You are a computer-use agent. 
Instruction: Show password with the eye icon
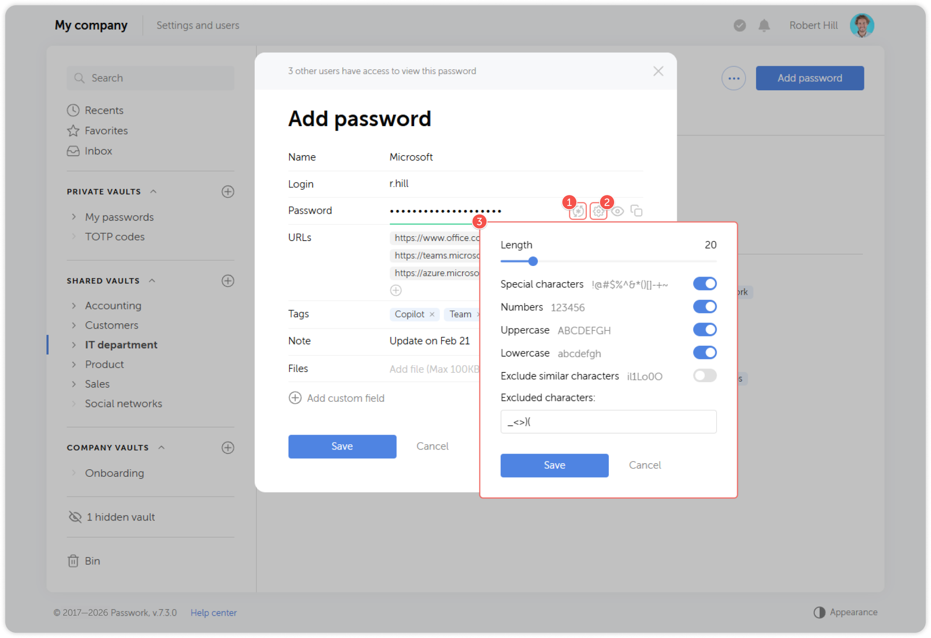(618, 211)
